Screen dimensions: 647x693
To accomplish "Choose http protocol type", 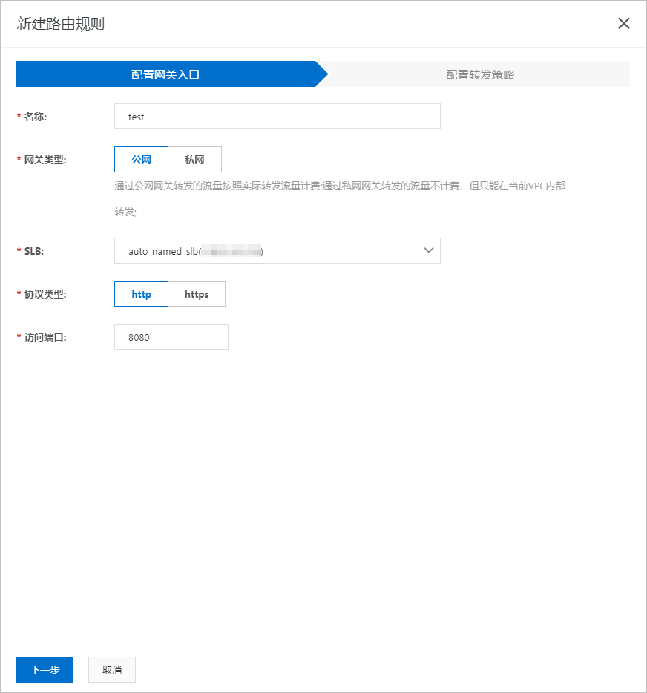I will 141,294.
